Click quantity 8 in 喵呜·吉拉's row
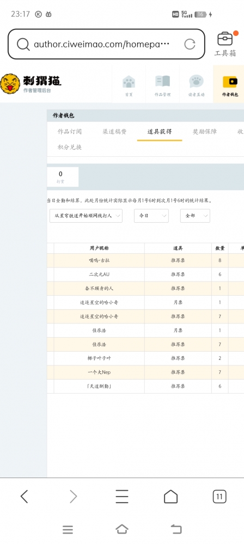 click(220, 260)
